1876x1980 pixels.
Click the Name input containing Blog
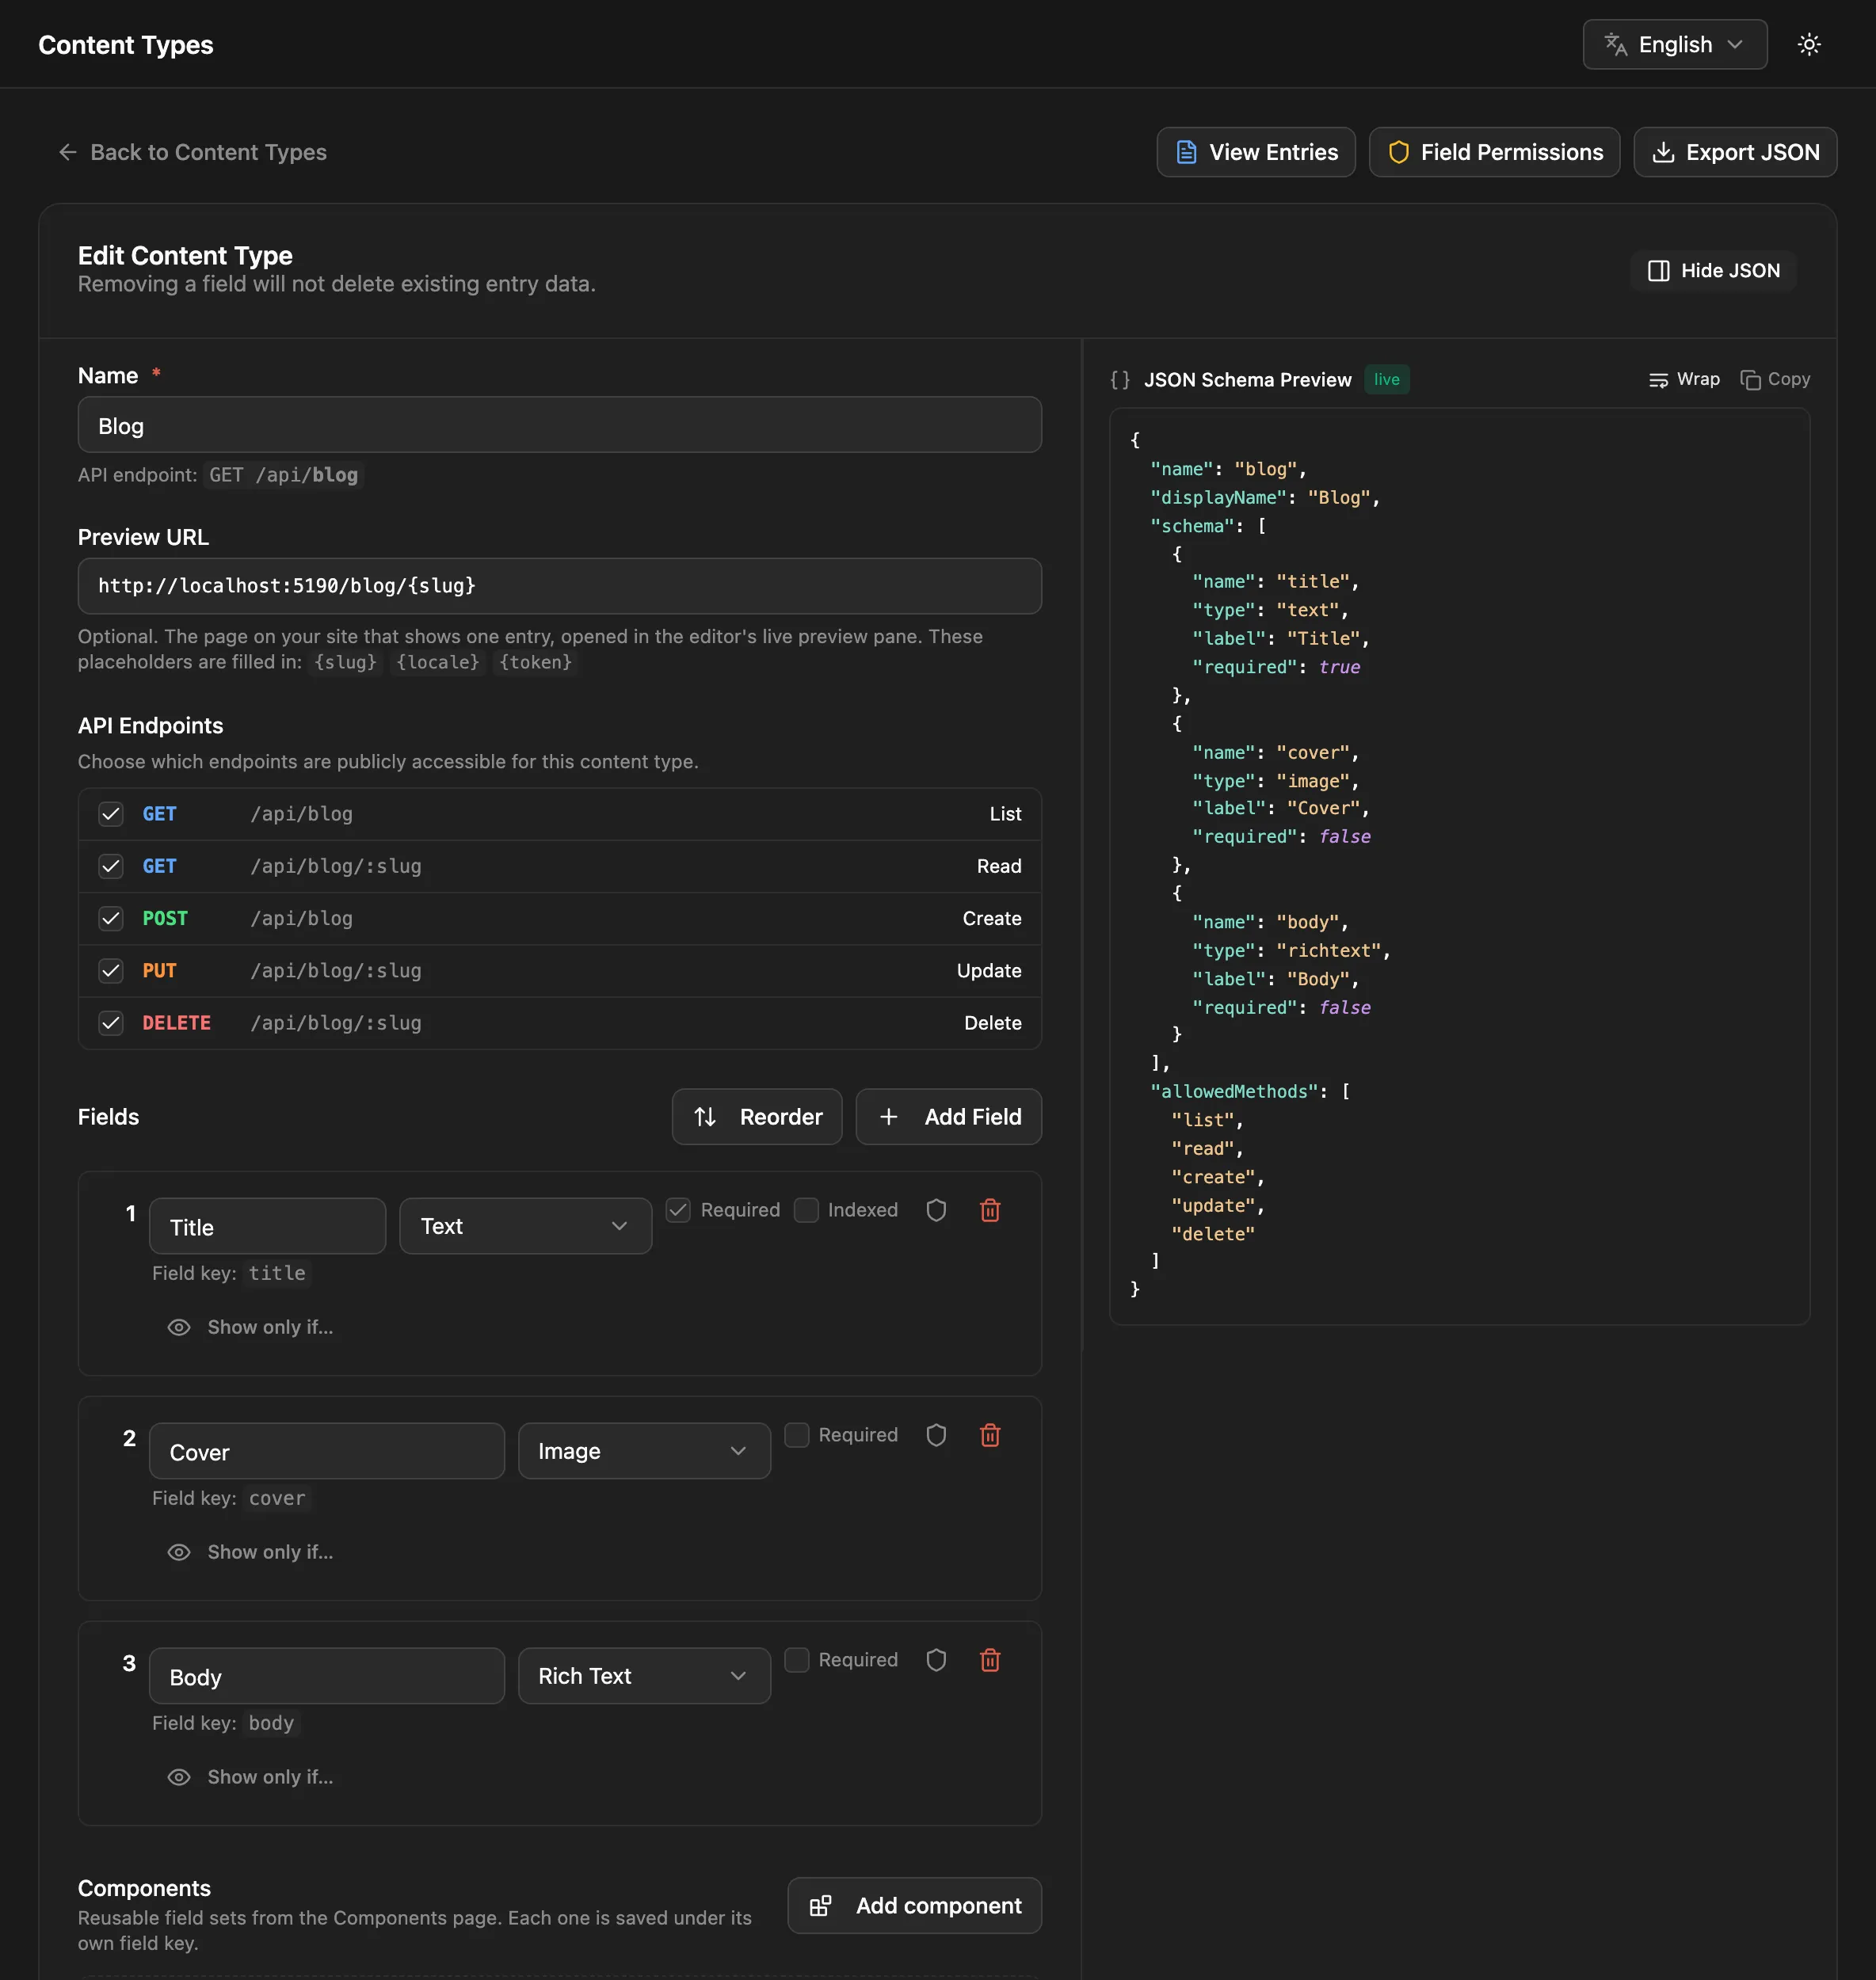click(560, 426)
